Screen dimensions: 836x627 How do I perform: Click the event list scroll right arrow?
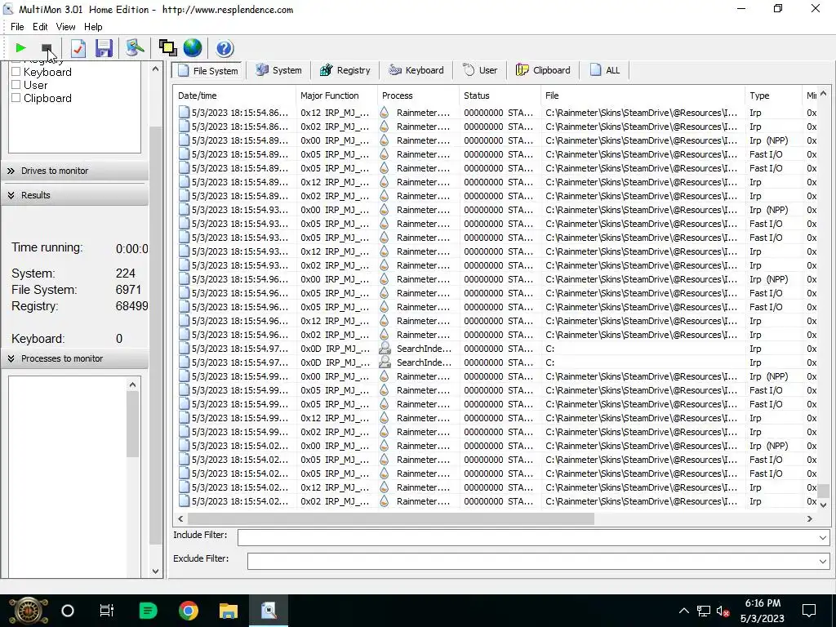pos(809,518)
